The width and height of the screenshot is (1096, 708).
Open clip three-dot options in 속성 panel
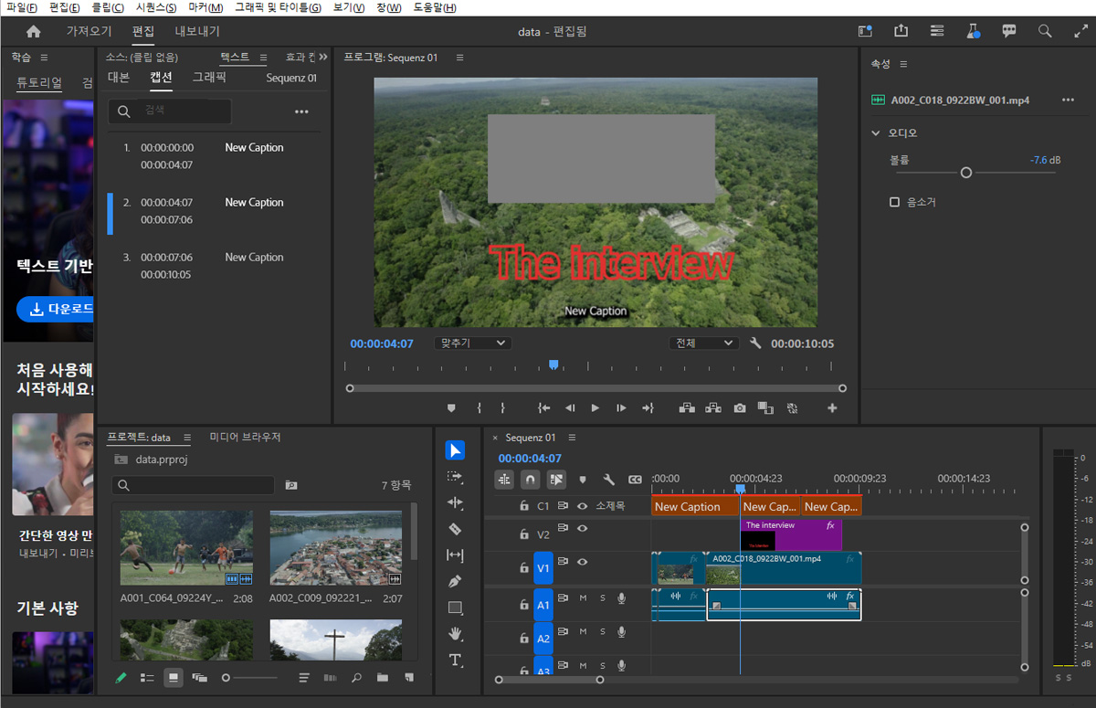tap(1068, 100)
